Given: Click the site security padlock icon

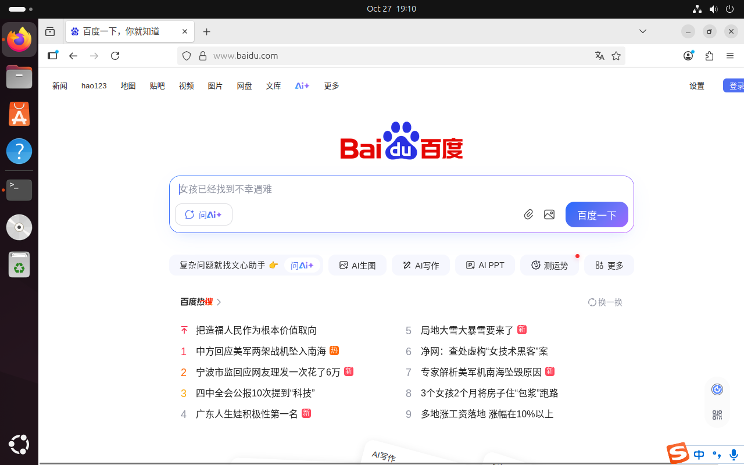Looking at the screenshot, I should click(x=203, y=56).
